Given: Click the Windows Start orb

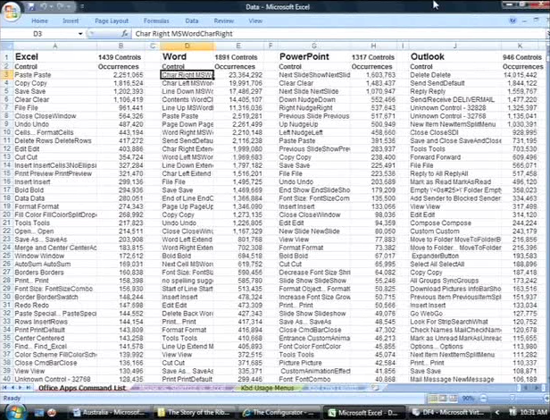Looking at the screenshot, I should [x=10, y=412].
